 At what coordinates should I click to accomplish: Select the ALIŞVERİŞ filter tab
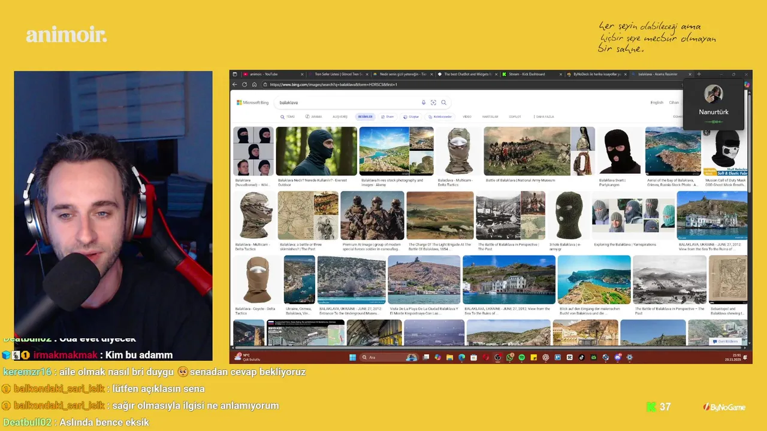pos(340,117)
